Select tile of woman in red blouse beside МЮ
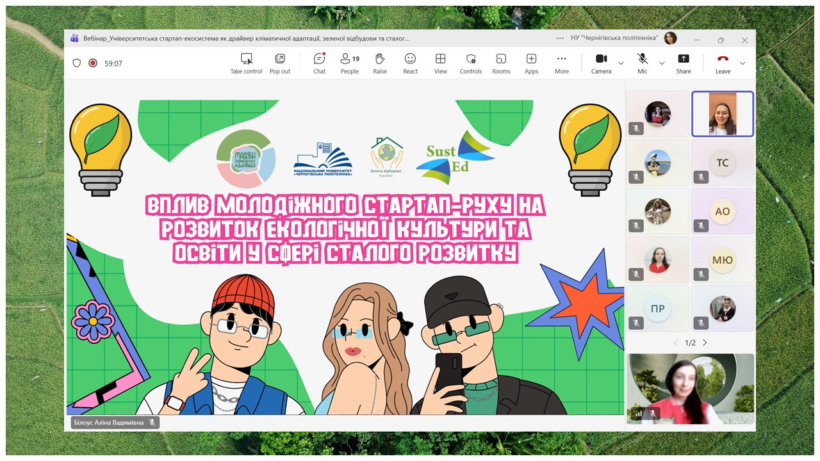 pos(658,260)
